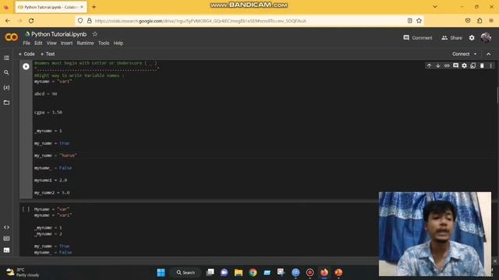Open the Files folder sidebar icon
Screen dimensions: 499x280
pyautogui.click(x=6, y=103)
